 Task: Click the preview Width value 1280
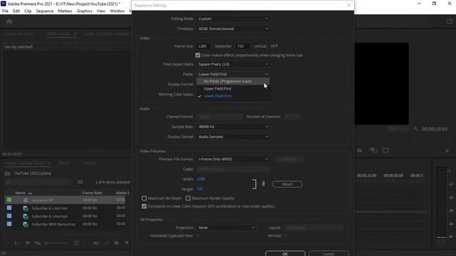point(201,179)
